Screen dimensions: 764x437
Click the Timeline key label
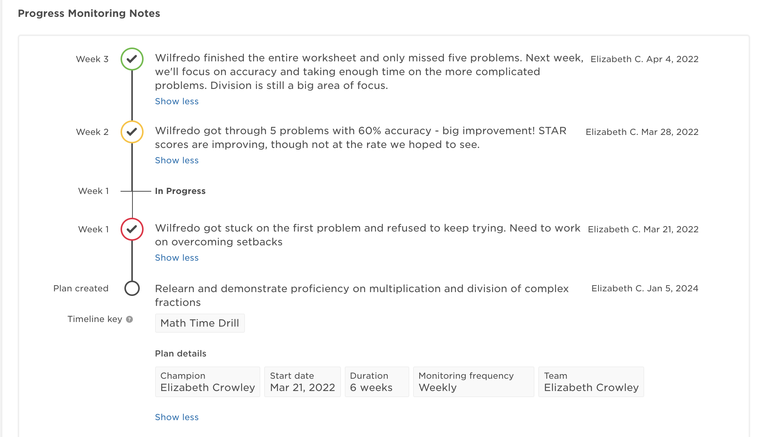[94, 319]
